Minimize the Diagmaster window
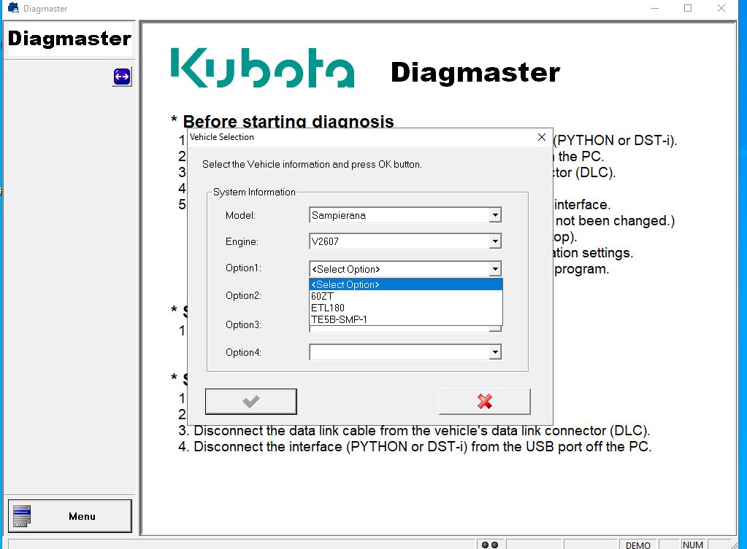 pyautogui.click(x=655, y=8)
